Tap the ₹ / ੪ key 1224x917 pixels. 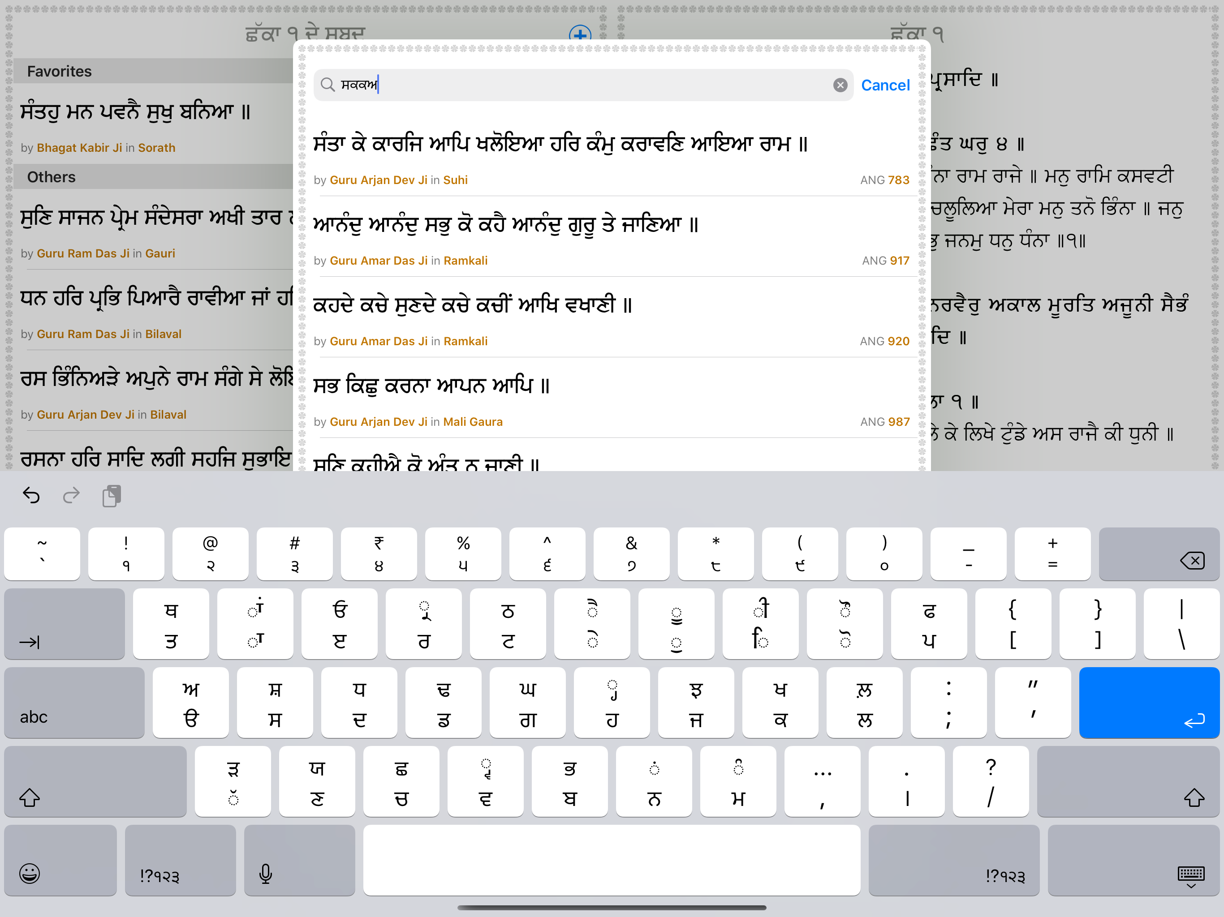379,553
